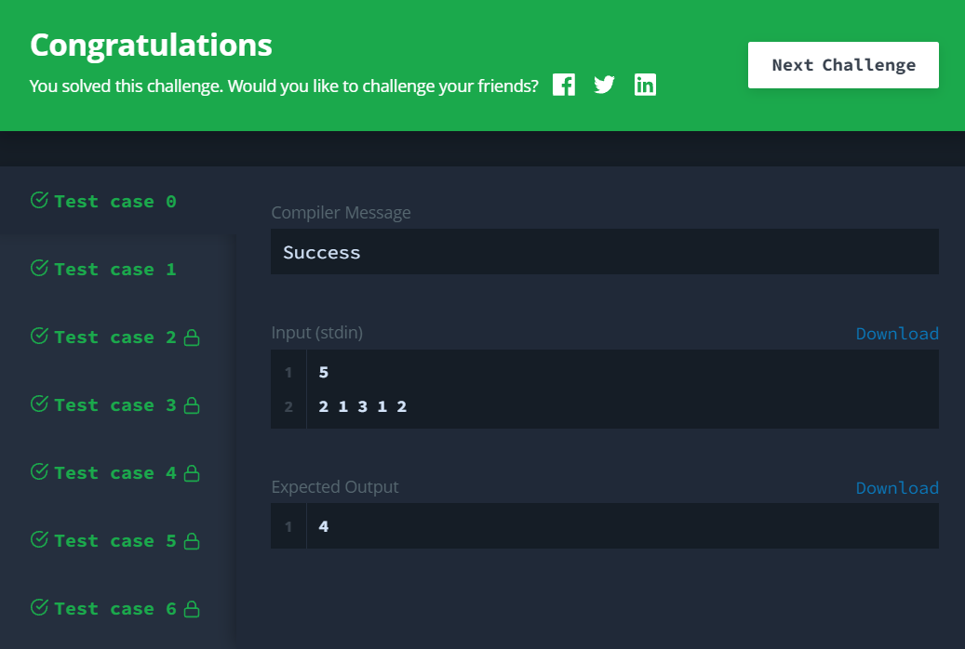This screenshot has width=965, height=649.
Task: Click the lock icon on Test case 2
Action: 192,338
